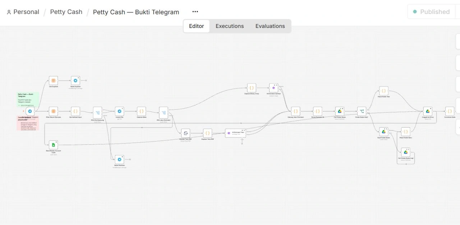
Task: Open the Unggah ke Drive node
Action: [x=428, y=111]
